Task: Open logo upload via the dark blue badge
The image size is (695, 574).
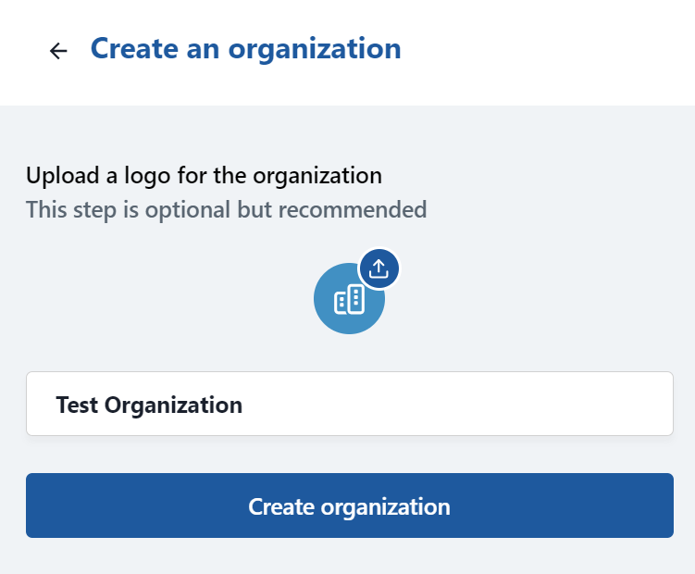Action: pos(379,268)
